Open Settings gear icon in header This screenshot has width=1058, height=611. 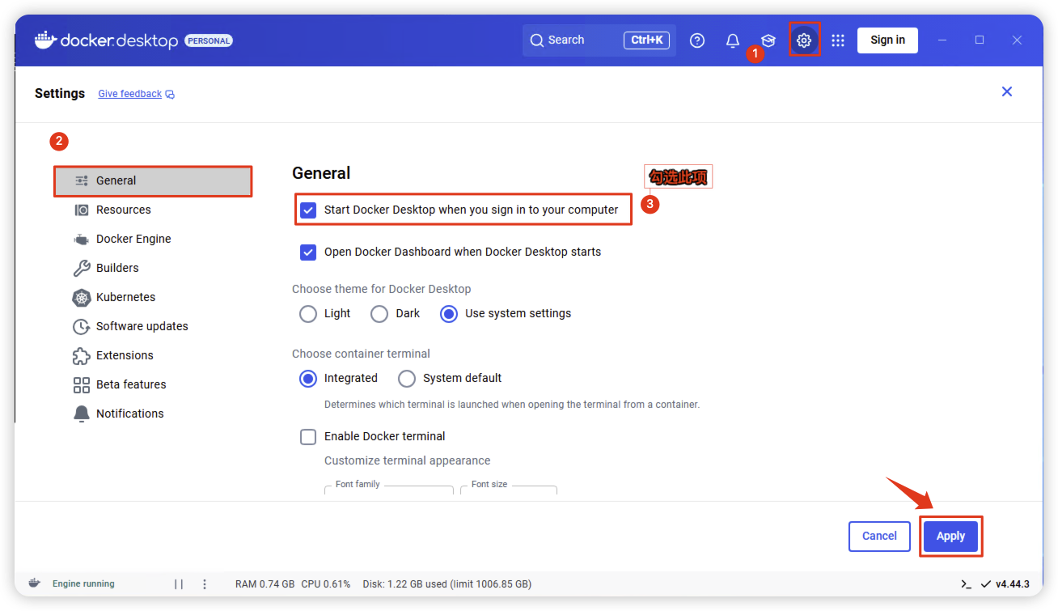coord(804,40)
